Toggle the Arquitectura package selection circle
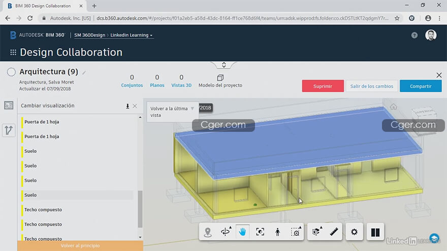The height and width of the screenshot is (251, 447). tap(11, 71)
